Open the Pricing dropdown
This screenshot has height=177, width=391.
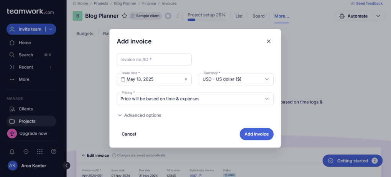click(195, 99)
